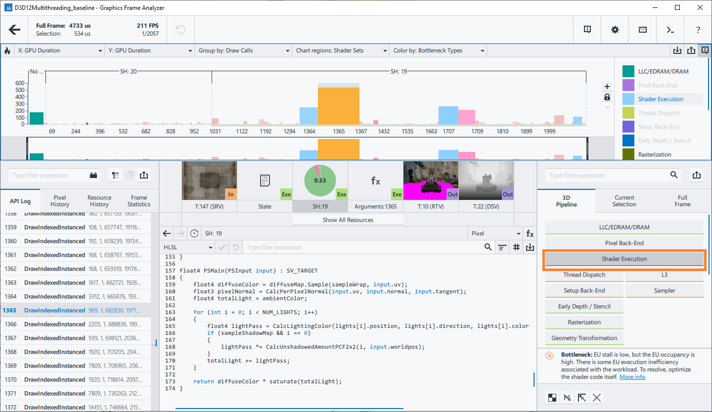This screenshot has width=712, height=412.
Task: Follow the More info link
Action: pyautogui.click(x=632, y=377)
